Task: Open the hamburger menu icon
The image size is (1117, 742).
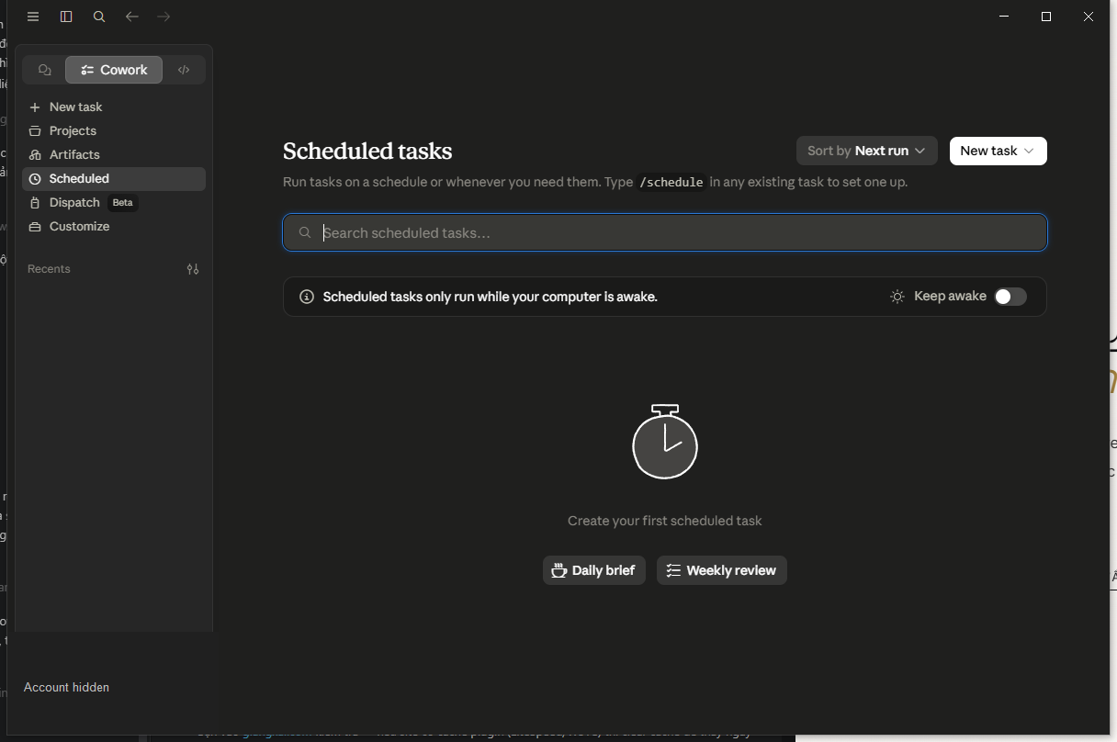Action: [x=33, y=17]
